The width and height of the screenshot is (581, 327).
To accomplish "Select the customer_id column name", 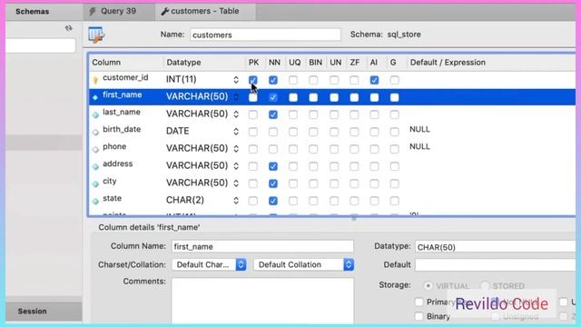I will pos(125,77).
